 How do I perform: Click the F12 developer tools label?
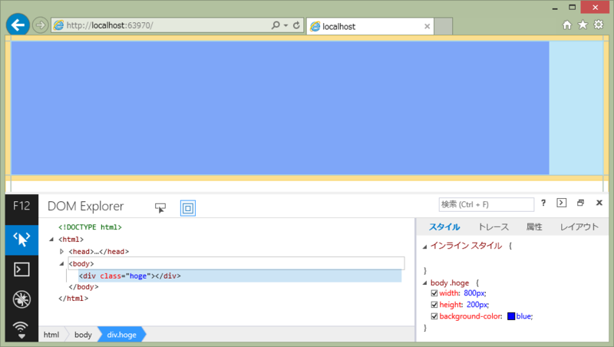21,206
